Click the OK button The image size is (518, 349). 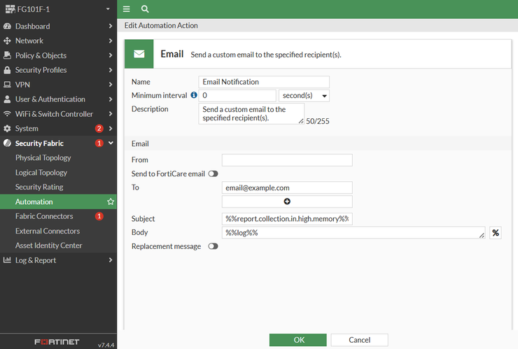[298, 340]
